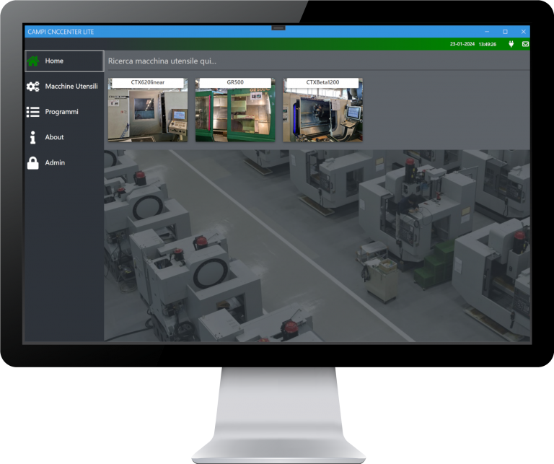Go to the Programmi text label
Screen dimensions: 554x464
[x=61, y=112]
